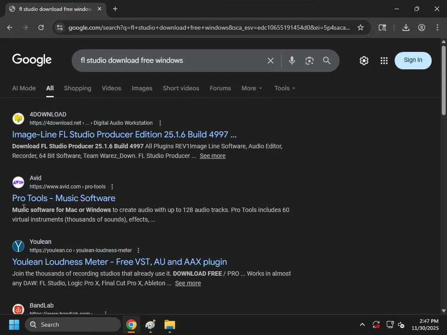The image size is (447, 335).
Task: Click See more under Youlean result
Action: pyautogui.click(x=188, y=283)
